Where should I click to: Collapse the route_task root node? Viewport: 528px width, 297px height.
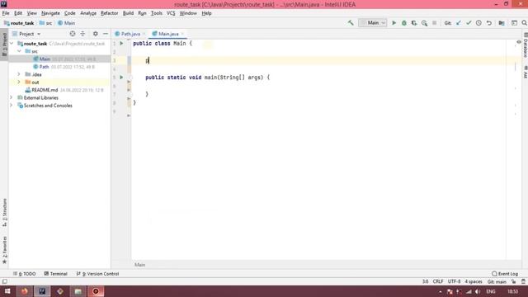[12, 44]
